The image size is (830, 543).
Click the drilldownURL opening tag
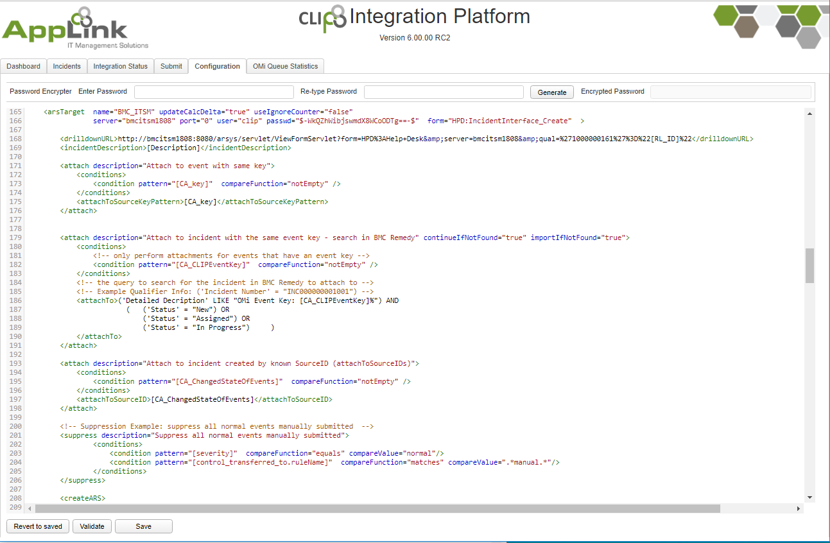pos(89,139)
